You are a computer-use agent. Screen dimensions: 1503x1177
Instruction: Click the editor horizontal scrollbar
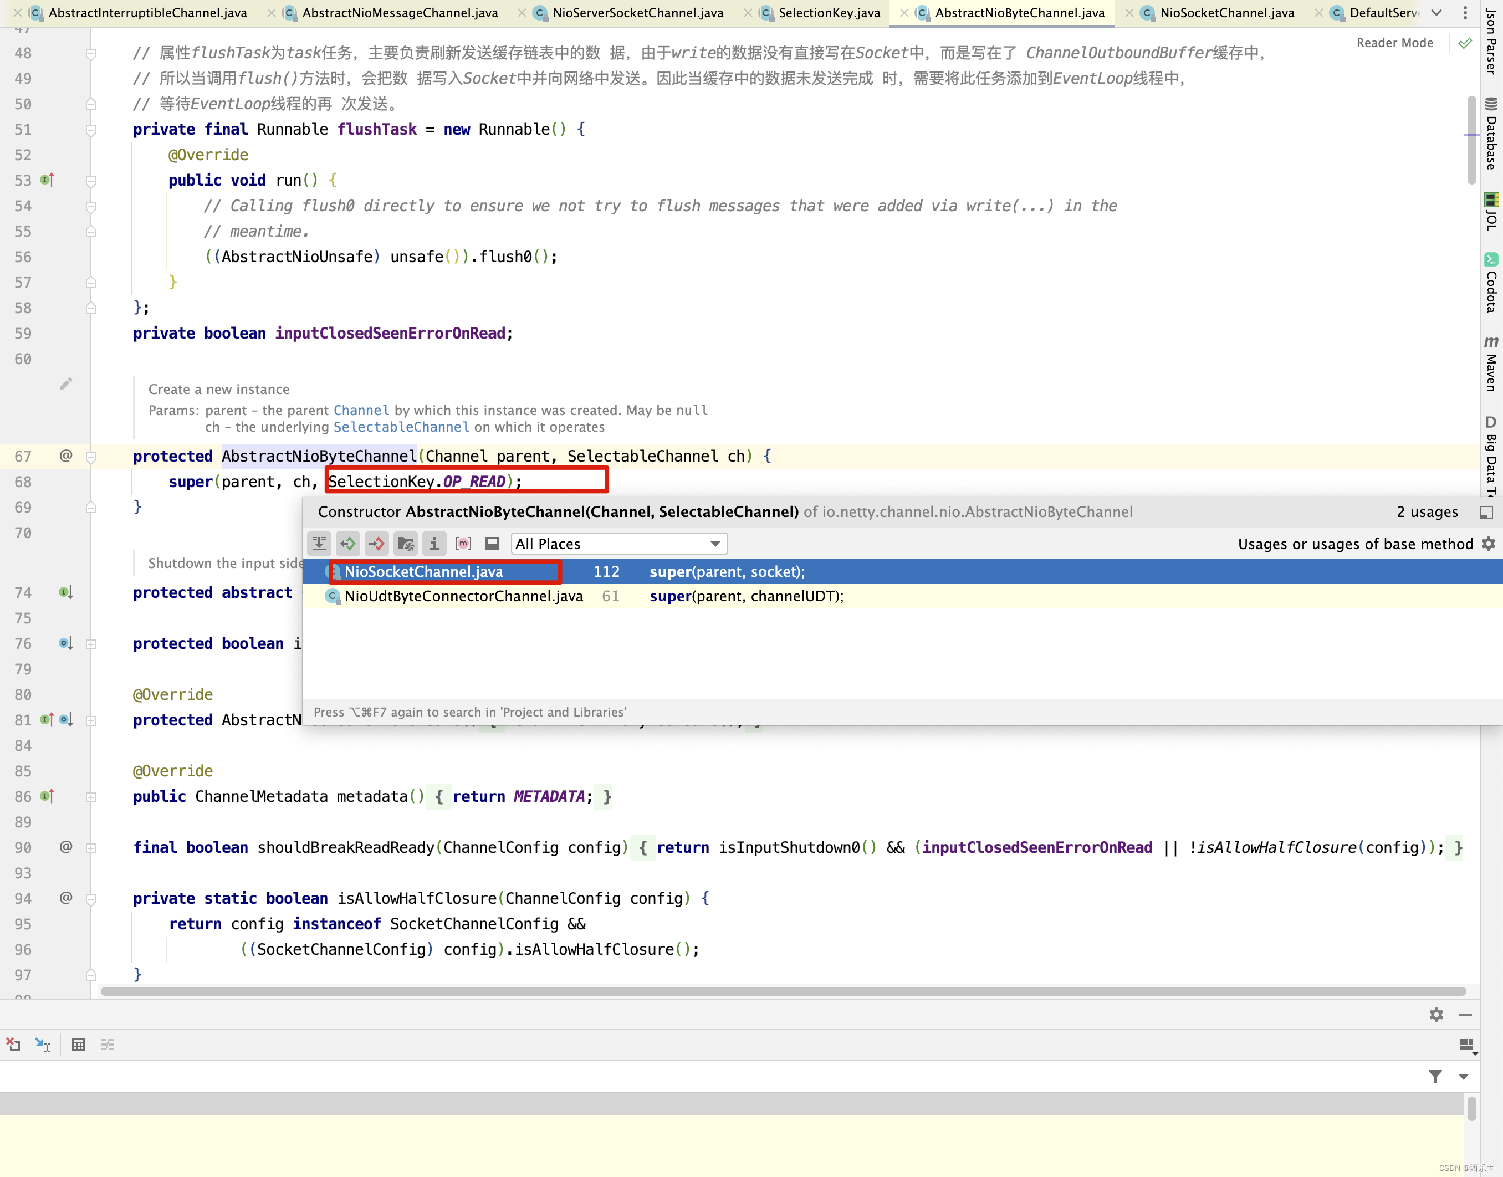(x=783, y=991)
